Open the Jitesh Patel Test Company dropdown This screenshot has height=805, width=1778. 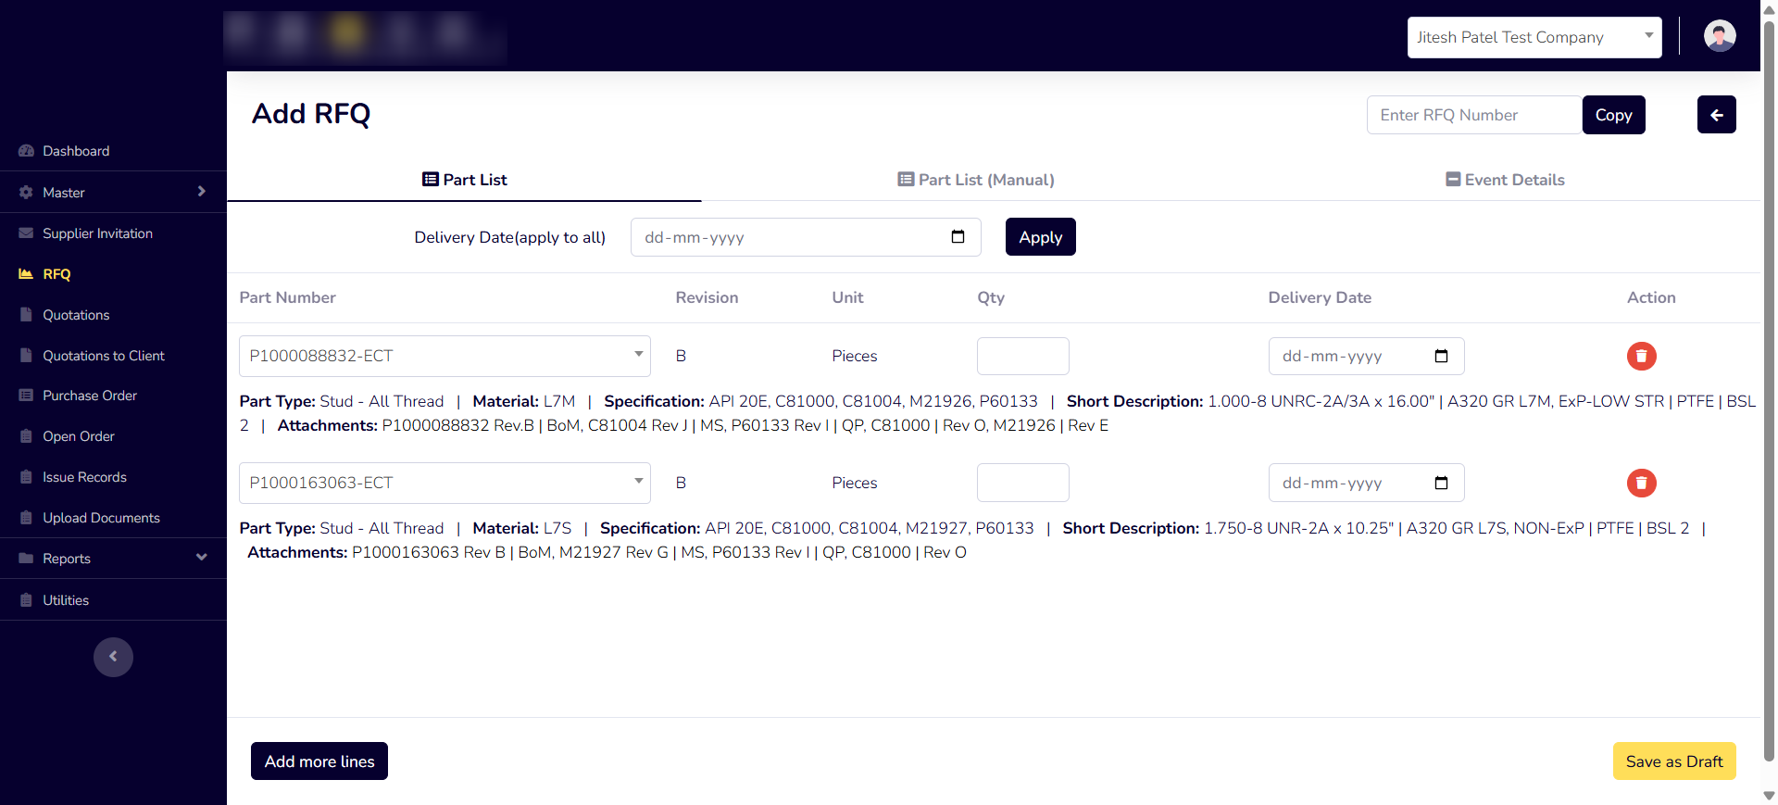point(1534,37)
